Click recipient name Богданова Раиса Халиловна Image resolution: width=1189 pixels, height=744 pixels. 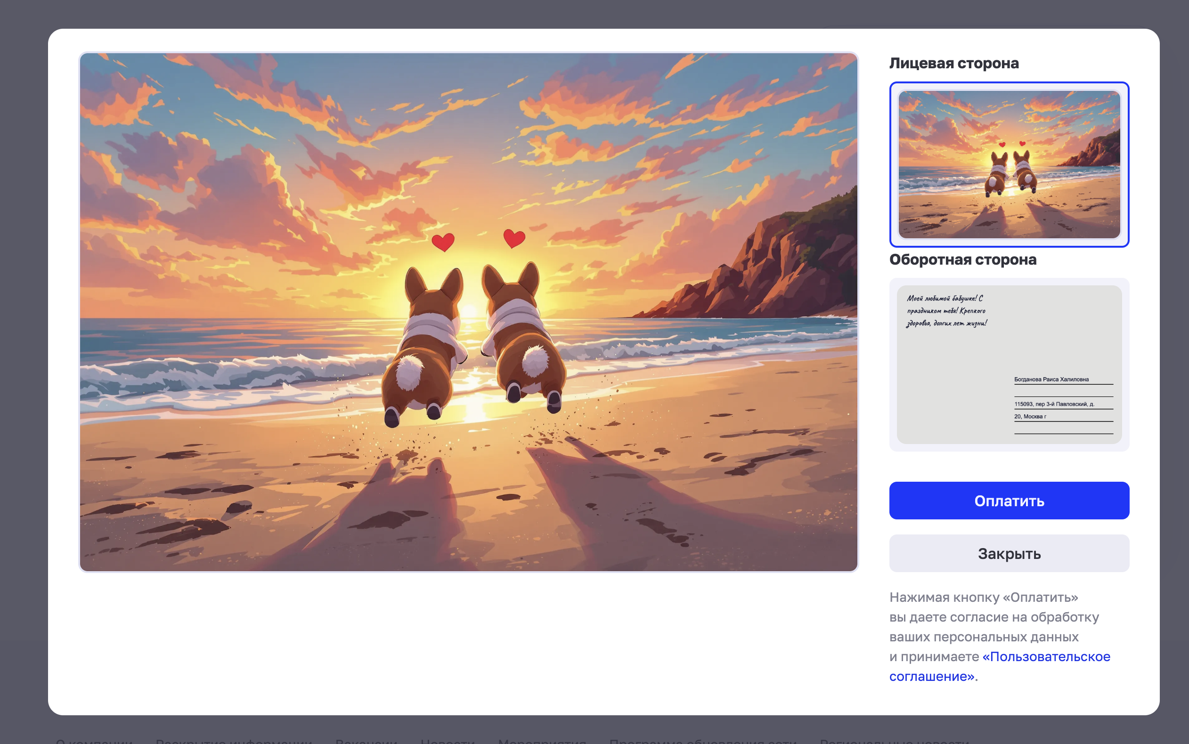coord(1051,380)
